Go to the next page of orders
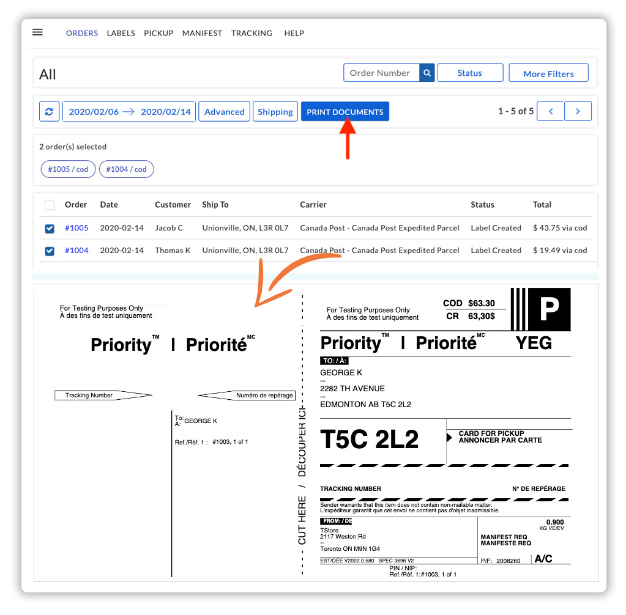This screenshot has height=615, width=626. tap(578, 111)
